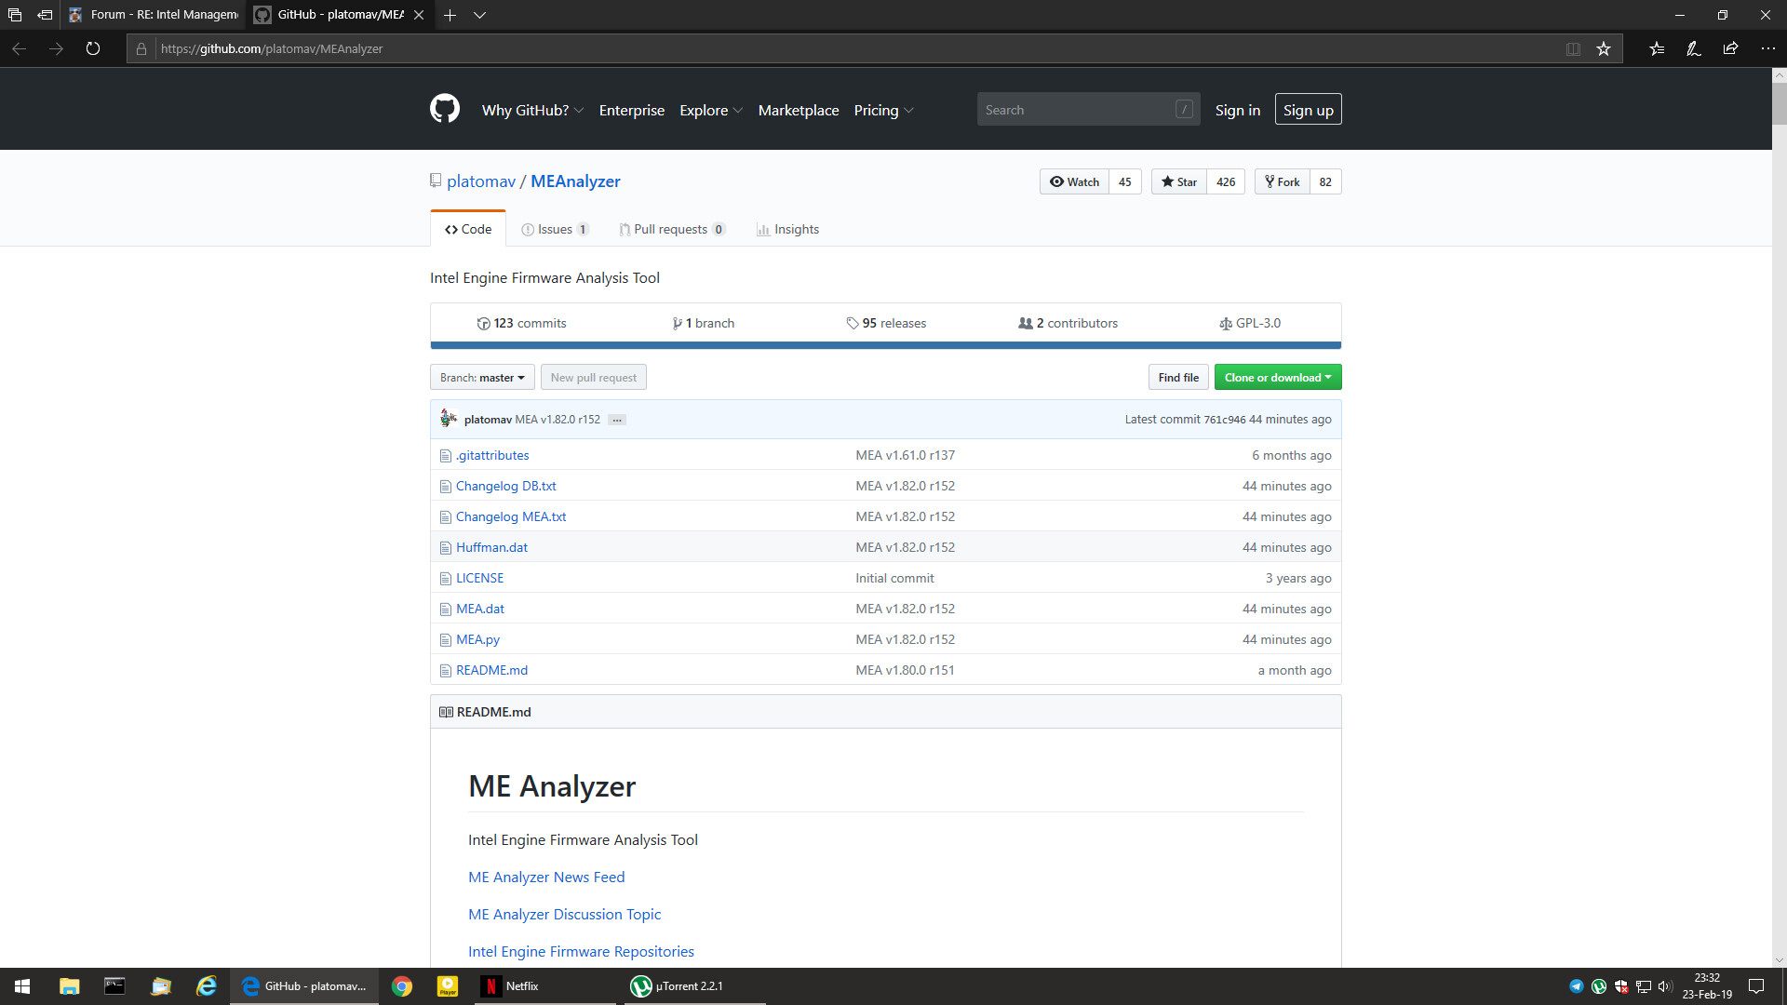Open the platomav owner link
The height and width of the screenshot is (1005, 1787).
tap(481, 181)
